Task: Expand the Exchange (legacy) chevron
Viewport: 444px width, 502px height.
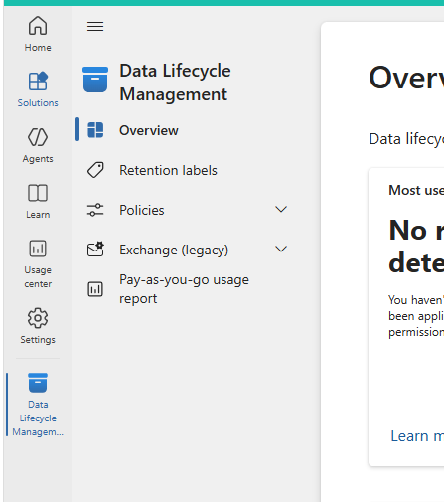Action: (x=281, y=250)
